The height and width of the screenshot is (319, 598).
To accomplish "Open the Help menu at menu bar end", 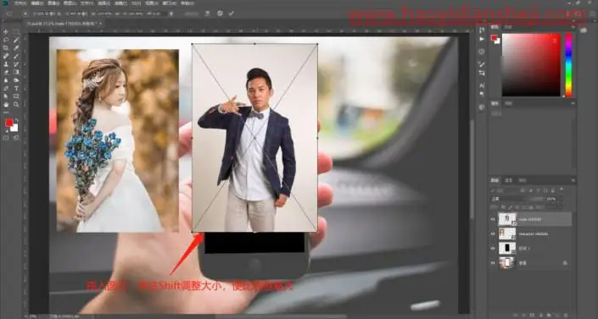I will [187, 3].
